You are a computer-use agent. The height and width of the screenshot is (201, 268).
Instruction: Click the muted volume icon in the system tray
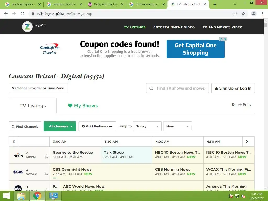(x=243, y=196)
